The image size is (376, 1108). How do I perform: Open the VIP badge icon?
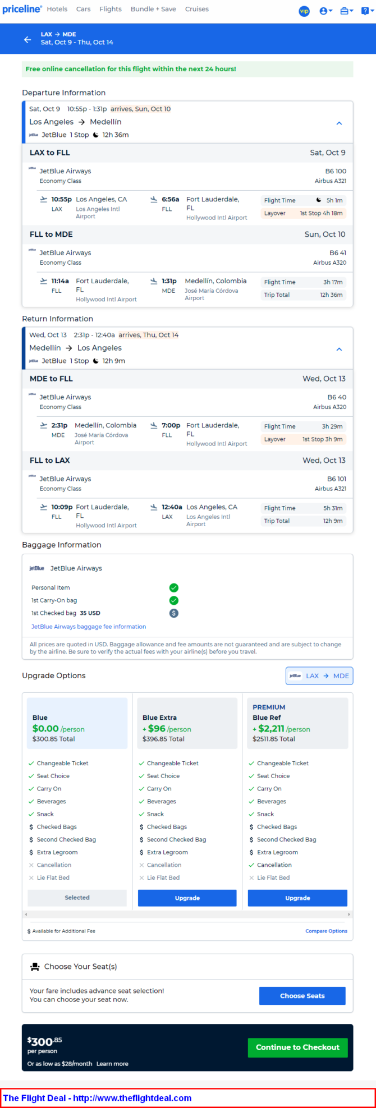304,11
